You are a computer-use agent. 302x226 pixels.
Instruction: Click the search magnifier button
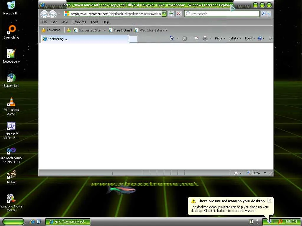(x=264, y=14)
